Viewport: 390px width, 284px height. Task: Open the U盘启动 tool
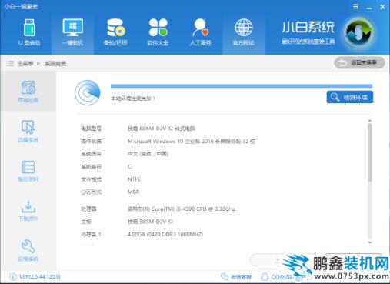(x=29, y=32)
